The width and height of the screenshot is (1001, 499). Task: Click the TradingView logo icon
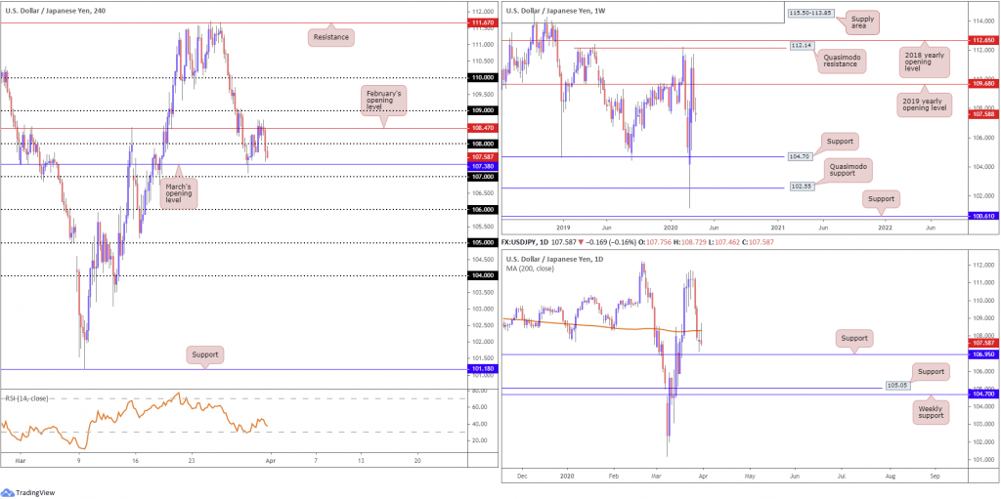8,492
